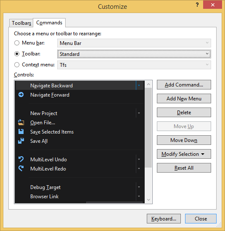
Task: Click the Reset All button
Action: point(184,168)
